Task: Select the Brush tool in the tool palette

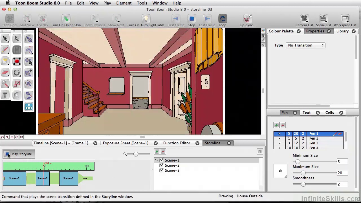Action: click(x=5, y=50)
